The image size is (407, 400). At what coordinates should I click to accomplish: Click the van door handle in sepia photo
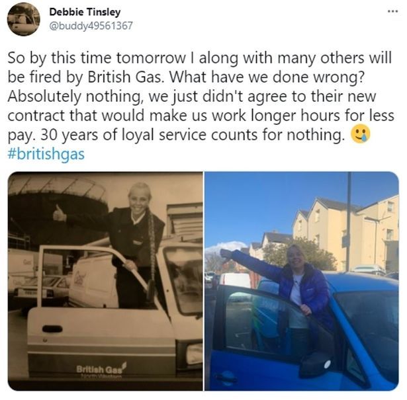[x=52, y=329]
